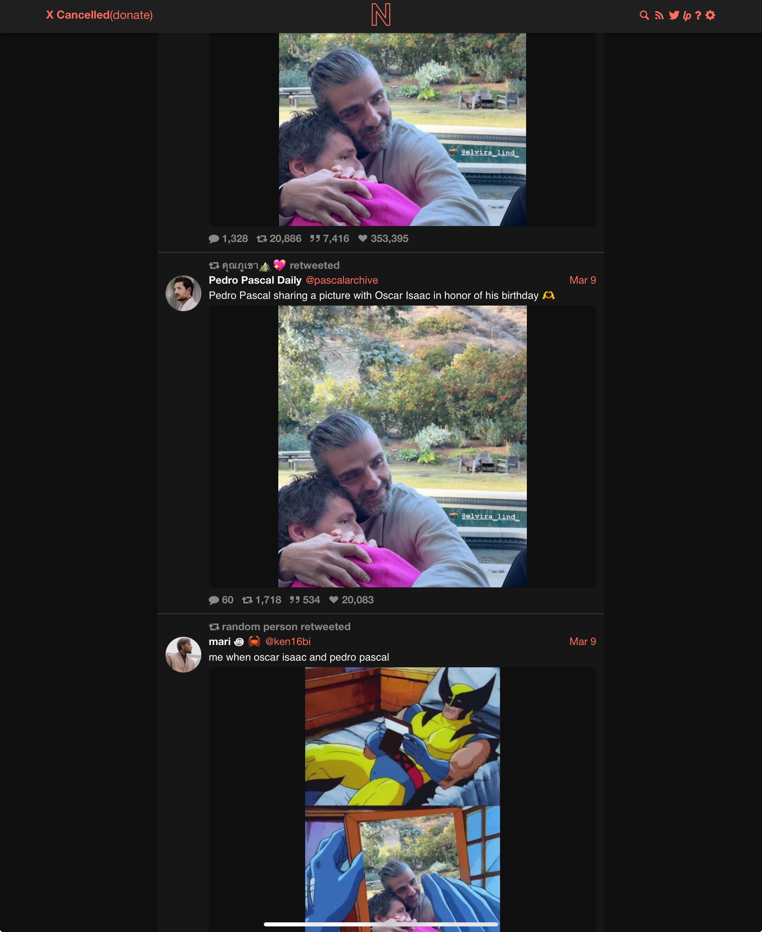Viewport: 762px width, 932px height.
Task: Open the preferences gear icon
Action: tap(710, 15)
